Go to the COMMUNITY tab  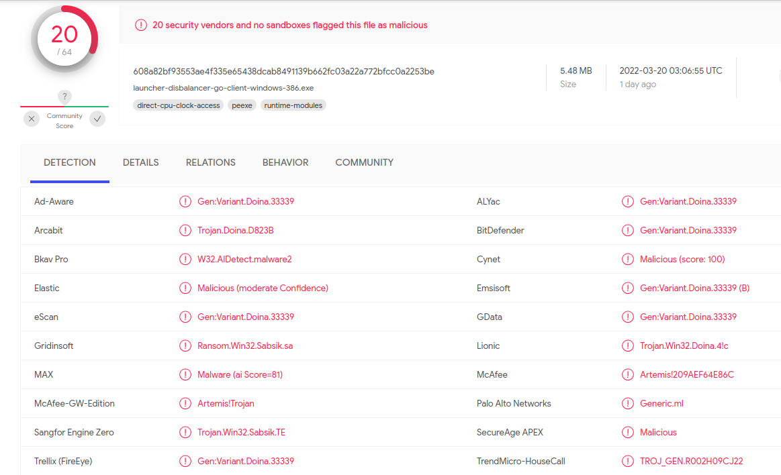pyautogui.click(x=364, y=162)
